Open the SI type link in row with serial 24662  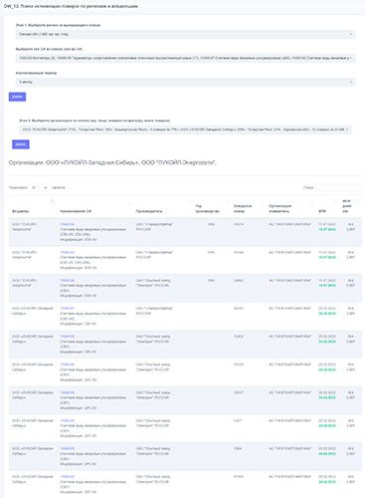click(68, 281)
